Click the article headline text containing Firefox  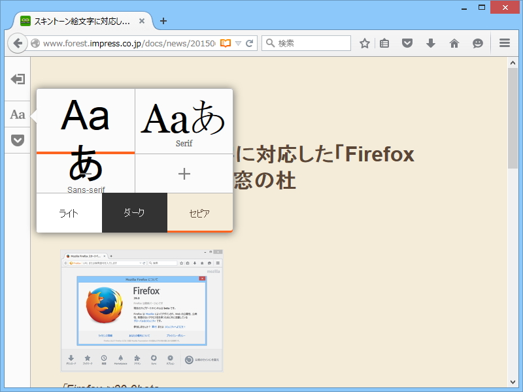tap(324, 167)
